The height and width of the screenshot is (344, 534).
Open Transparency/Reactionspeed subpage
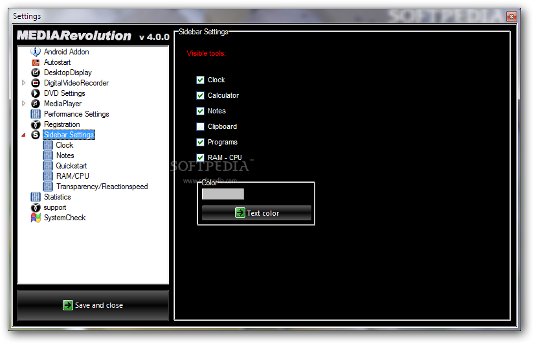click(x=102, y=187)
